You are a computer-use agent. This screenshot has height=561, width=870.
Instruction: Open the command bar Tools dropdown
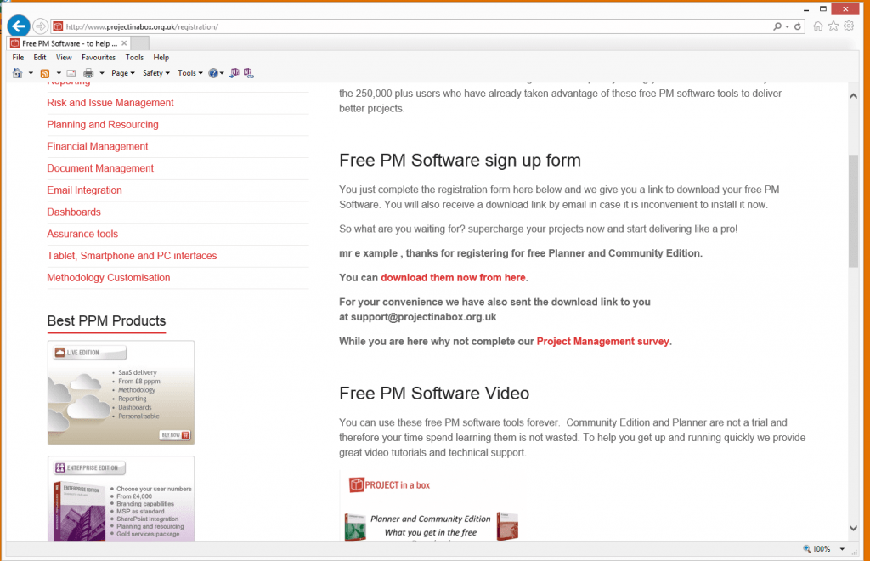pos(189,73)
